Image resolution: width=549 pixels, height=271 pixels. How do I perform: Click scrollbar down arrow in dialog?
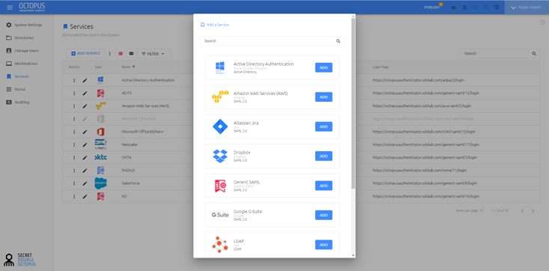(354, 255)
